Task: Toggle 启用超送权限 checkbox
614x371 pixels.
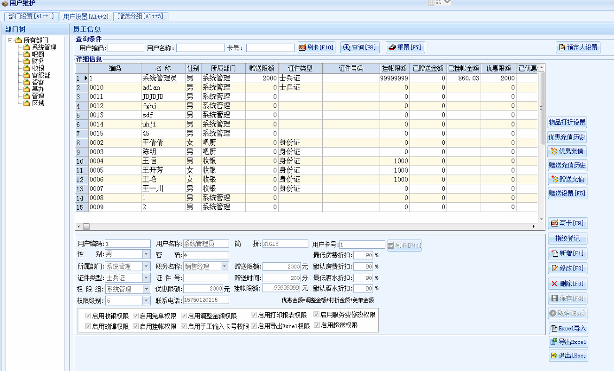Action: click(317, 325)
